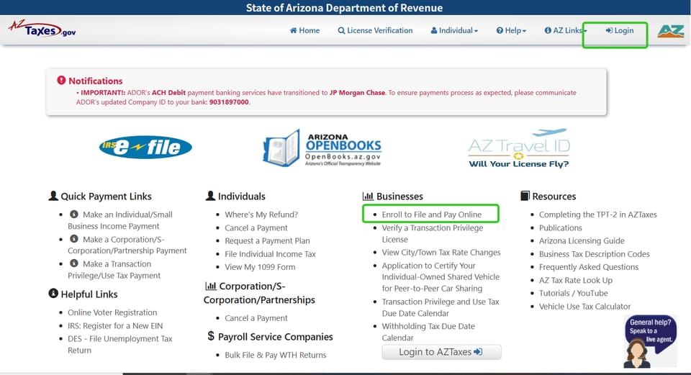Click the AZ state logo at top right

671,31
